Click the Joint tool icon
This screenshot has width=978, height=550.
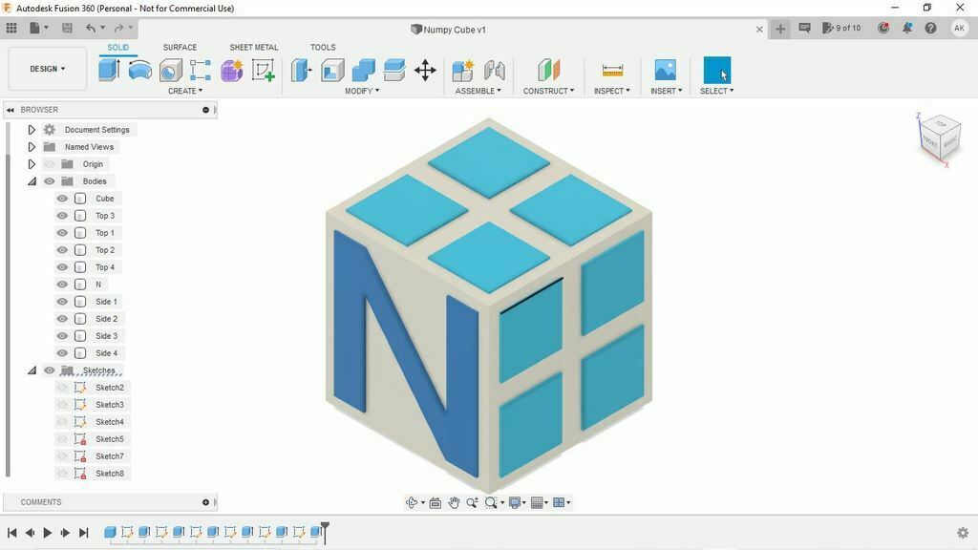pyautogui.click(x=494, y=71)
